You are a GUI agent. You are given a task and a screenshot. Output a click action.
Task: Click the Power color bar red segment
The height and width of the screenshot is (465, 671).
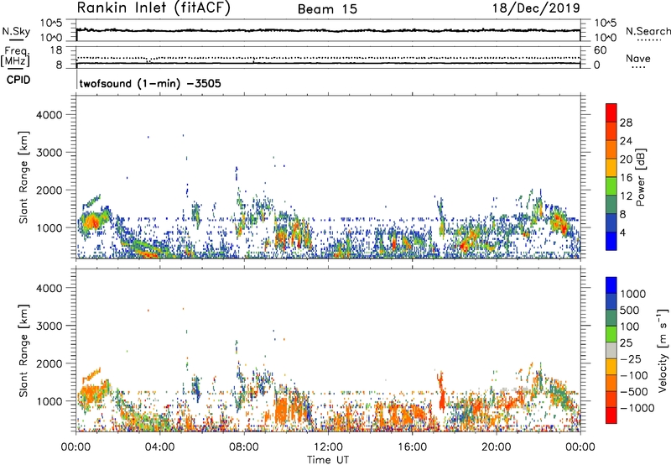(x=611, y=112)
